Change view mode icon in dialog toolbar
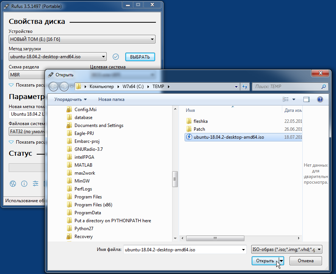The image size is (336, 274). click(x=285, y=99)
